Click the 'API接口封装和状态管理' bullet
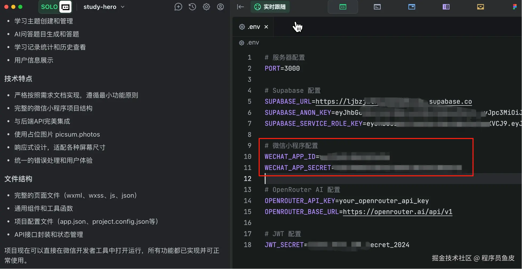 click(x=49, y=235)
